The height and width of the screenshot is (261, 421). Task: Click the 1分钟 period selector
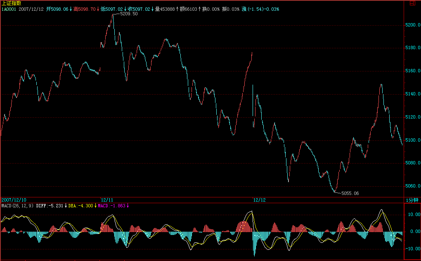[x=412, y=200]
